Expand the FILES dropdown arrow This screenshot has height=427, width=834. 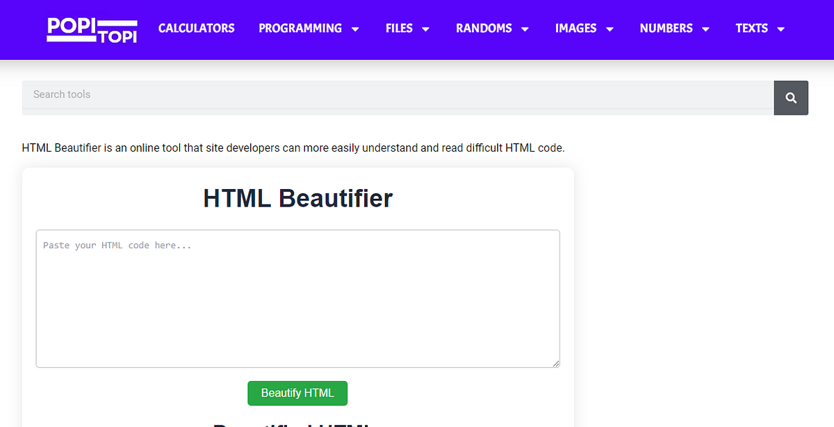(427, 29)
